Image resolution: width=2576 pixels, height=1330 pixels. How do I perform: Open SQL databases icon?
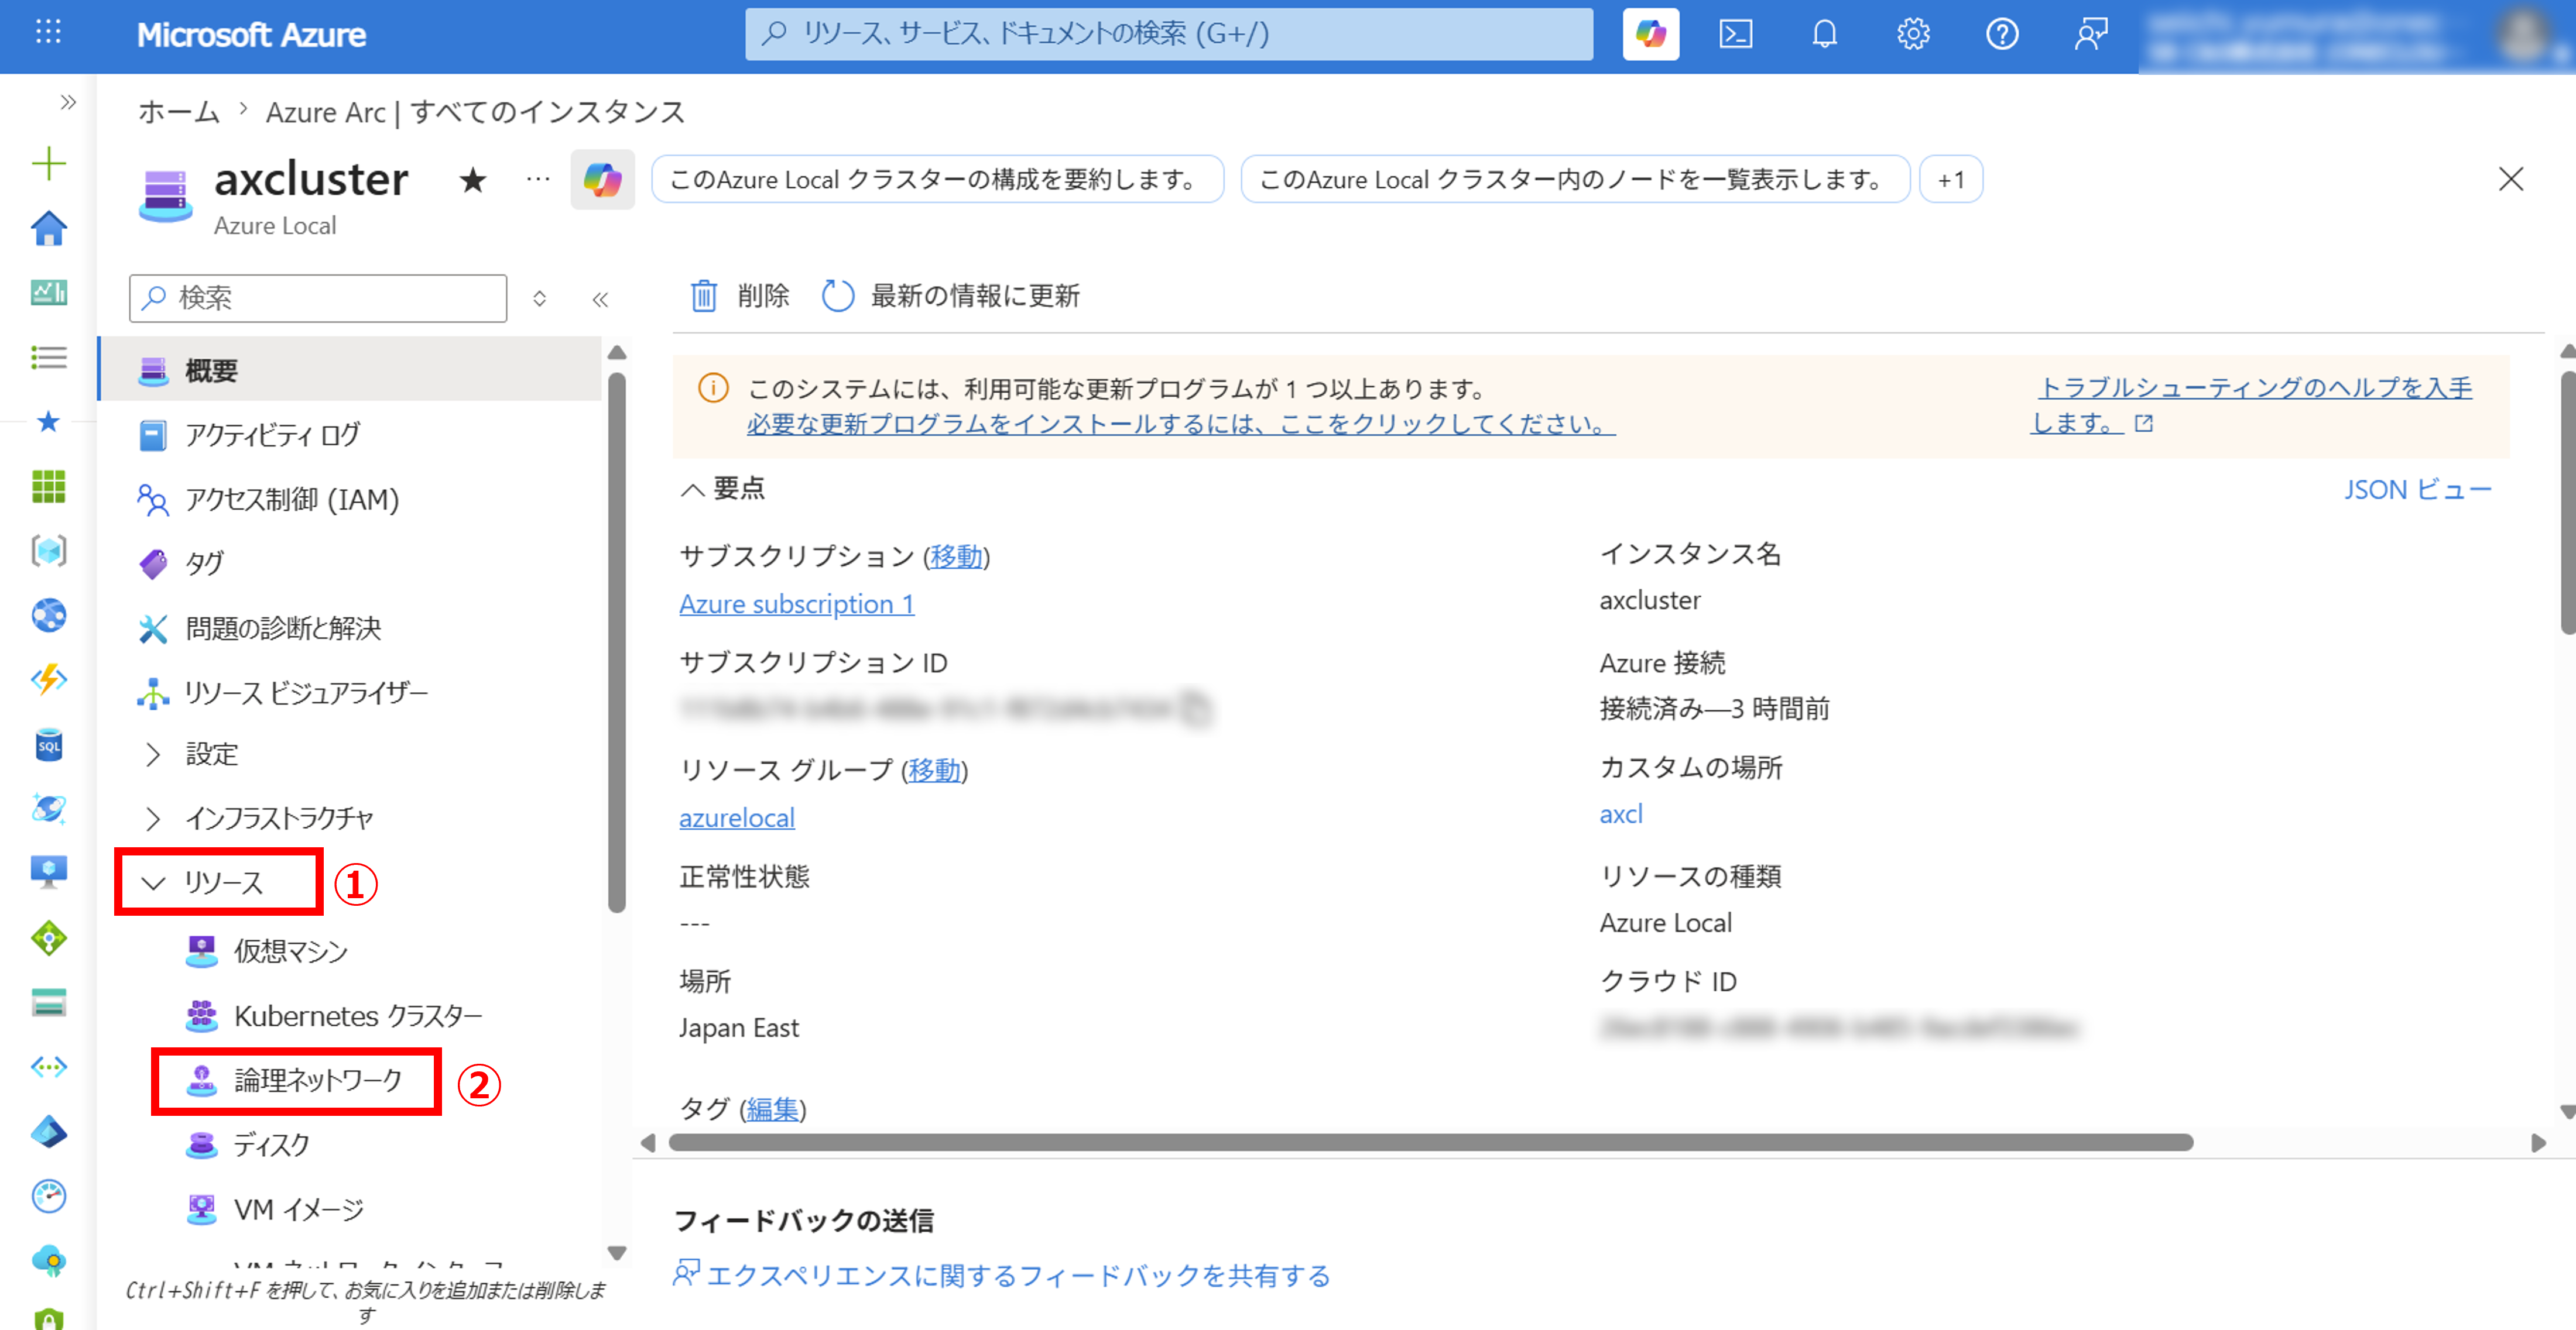pos(48,744)
